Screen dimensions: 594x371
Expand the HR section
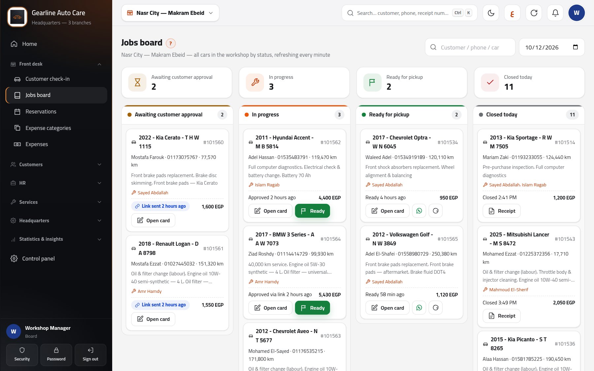click(x=56, y=183)
